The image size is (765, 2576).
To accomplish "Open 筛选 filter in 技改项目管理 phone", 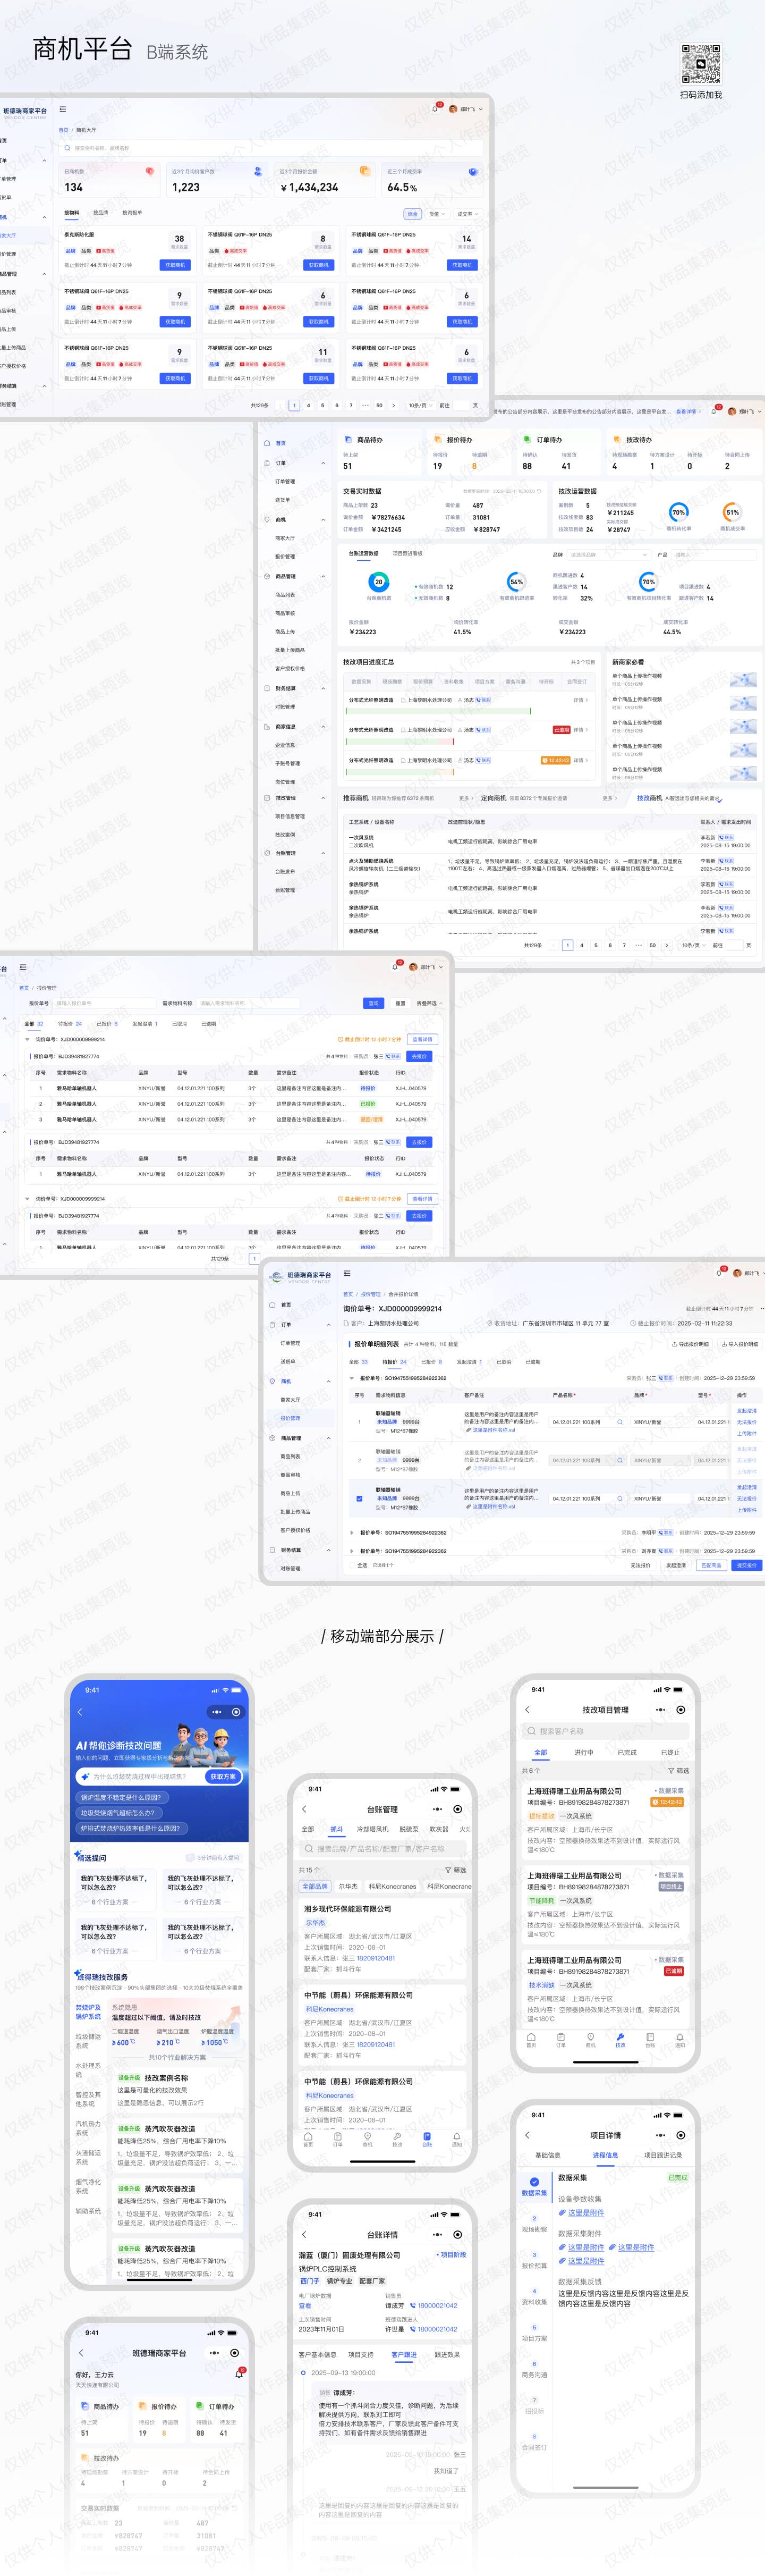I will point(679,1771).
